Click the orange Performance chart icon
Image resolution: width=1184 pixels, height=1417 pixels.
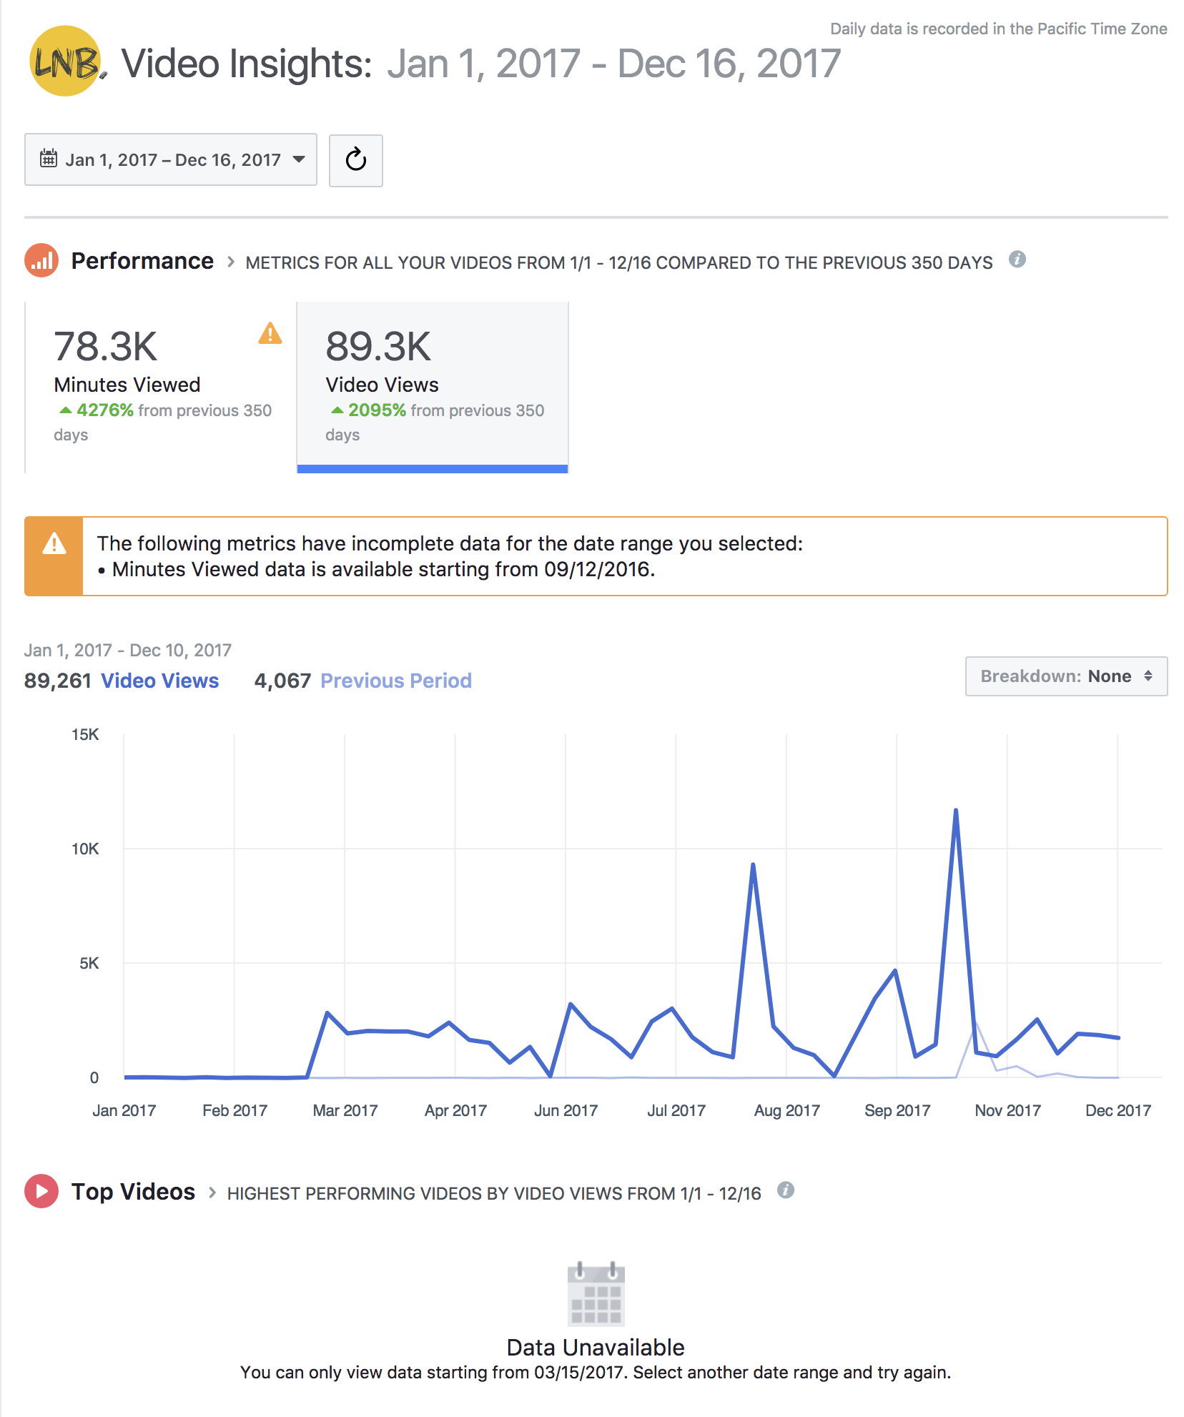[41, 261]
